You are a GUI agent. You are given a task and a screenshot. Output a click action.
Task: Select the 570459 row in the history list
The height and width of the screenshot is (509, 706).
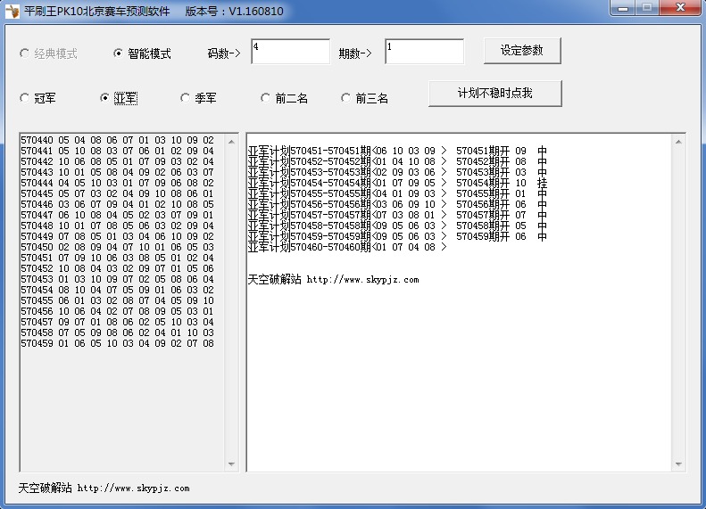(117, 343)
